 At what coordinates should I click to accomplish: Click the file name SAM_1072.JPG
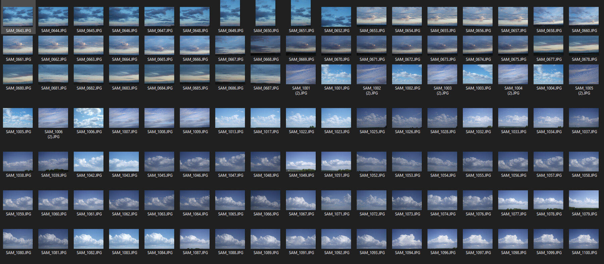pyautogui.click(x=372, y=214)
